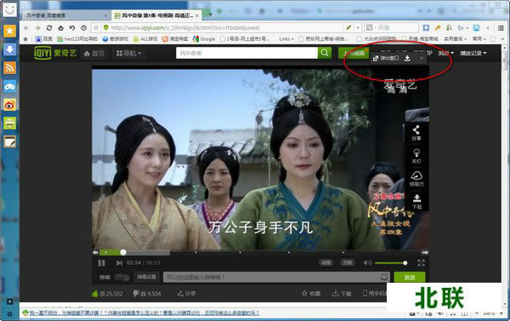Viewport: 510px width, 321px height.
Task: Click the lightbulb 关灯 icon
Action: coord(416,156)
